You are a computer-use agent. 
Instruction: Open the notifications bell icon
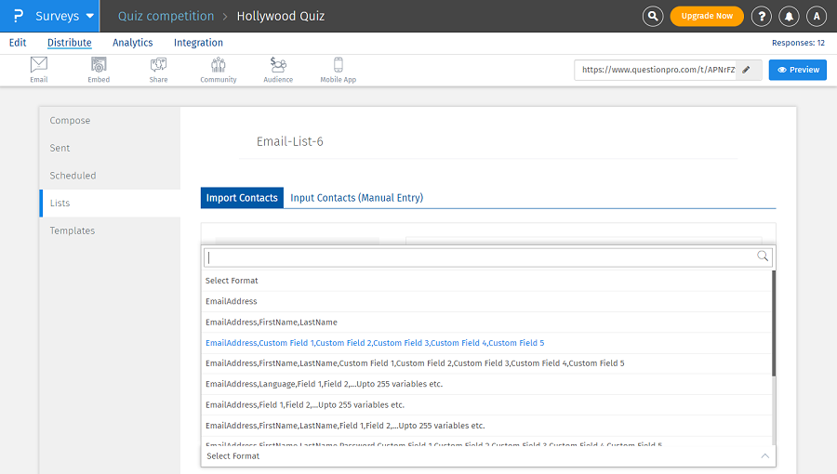(789, 16)
